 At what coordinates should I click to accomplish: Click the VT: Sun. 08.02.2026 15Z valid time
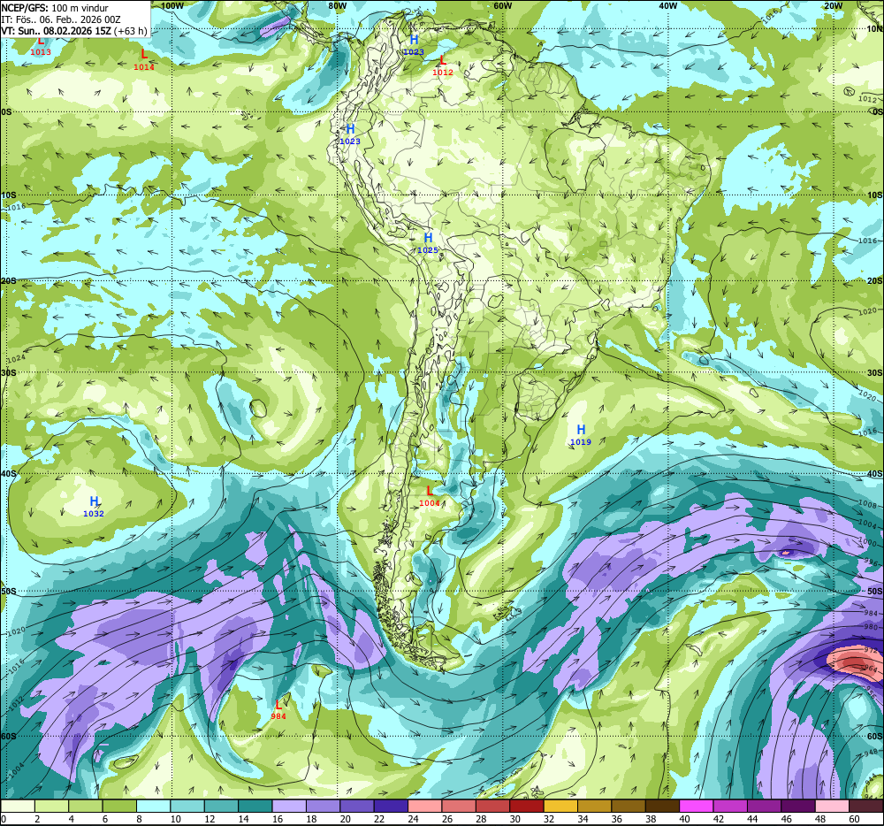coord(74,30)
